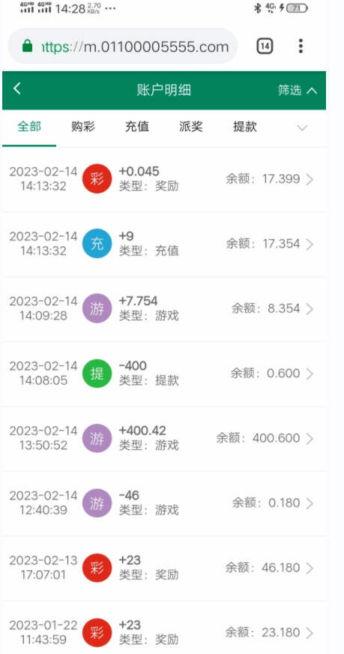Tap the red 彩 icon for +0.045 reward

click(x=97, y=178)
